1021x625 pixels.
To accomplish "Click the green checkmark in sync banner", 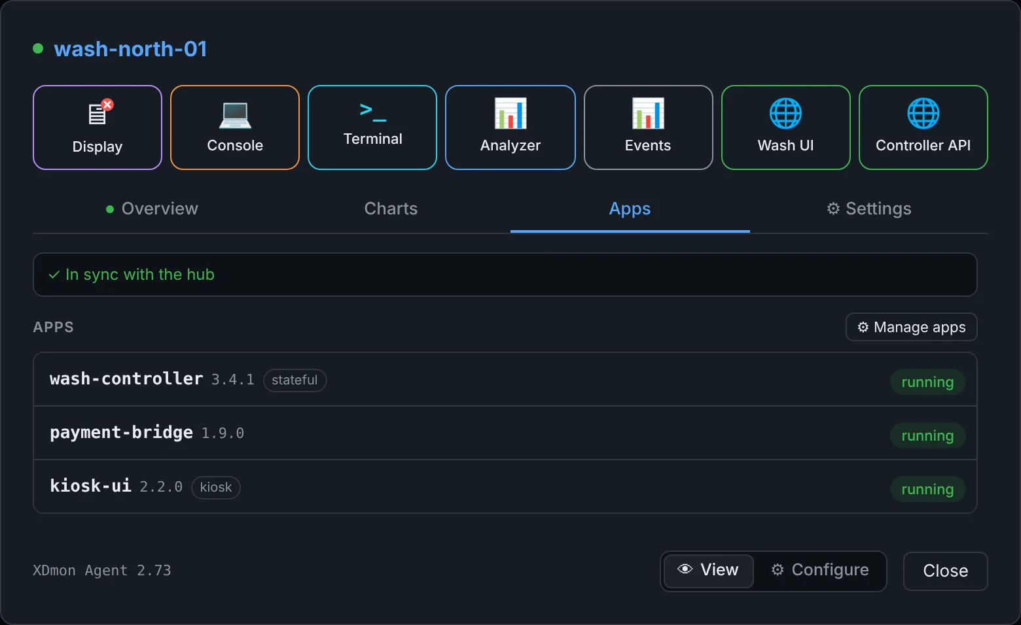I will pos(54,275).
